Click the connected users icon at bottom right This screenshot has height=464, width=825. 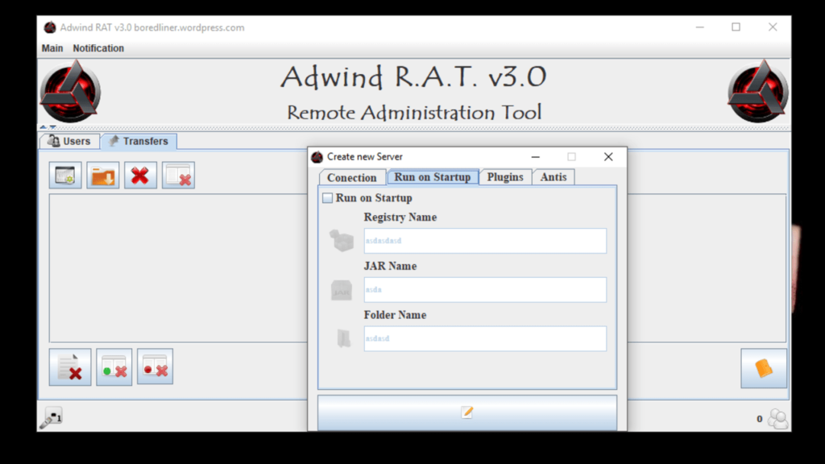click(778, 419)
